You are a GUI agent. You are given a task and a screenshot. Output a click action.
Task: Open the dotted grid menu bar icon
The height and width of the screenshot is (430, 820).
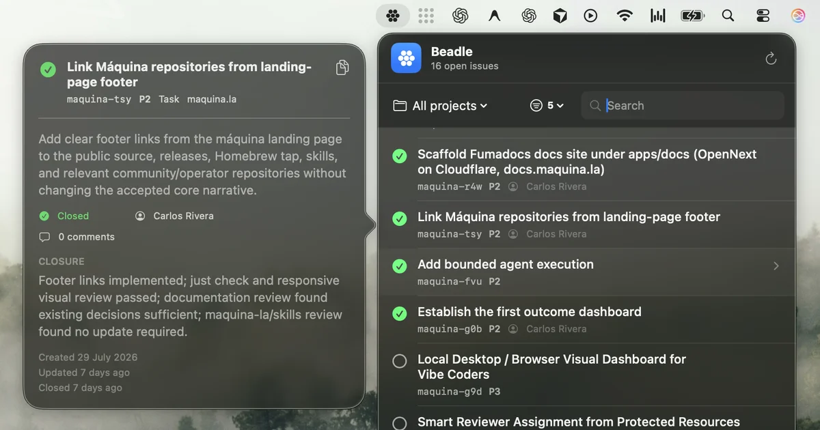[x=426, y=15]
